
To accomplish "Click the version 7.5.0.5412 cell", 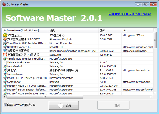I will 106,55.
